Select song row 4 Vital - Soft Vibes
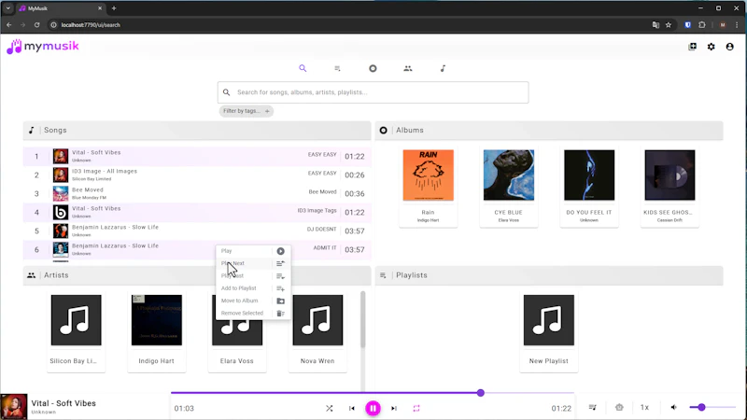 tap(197, 212)
